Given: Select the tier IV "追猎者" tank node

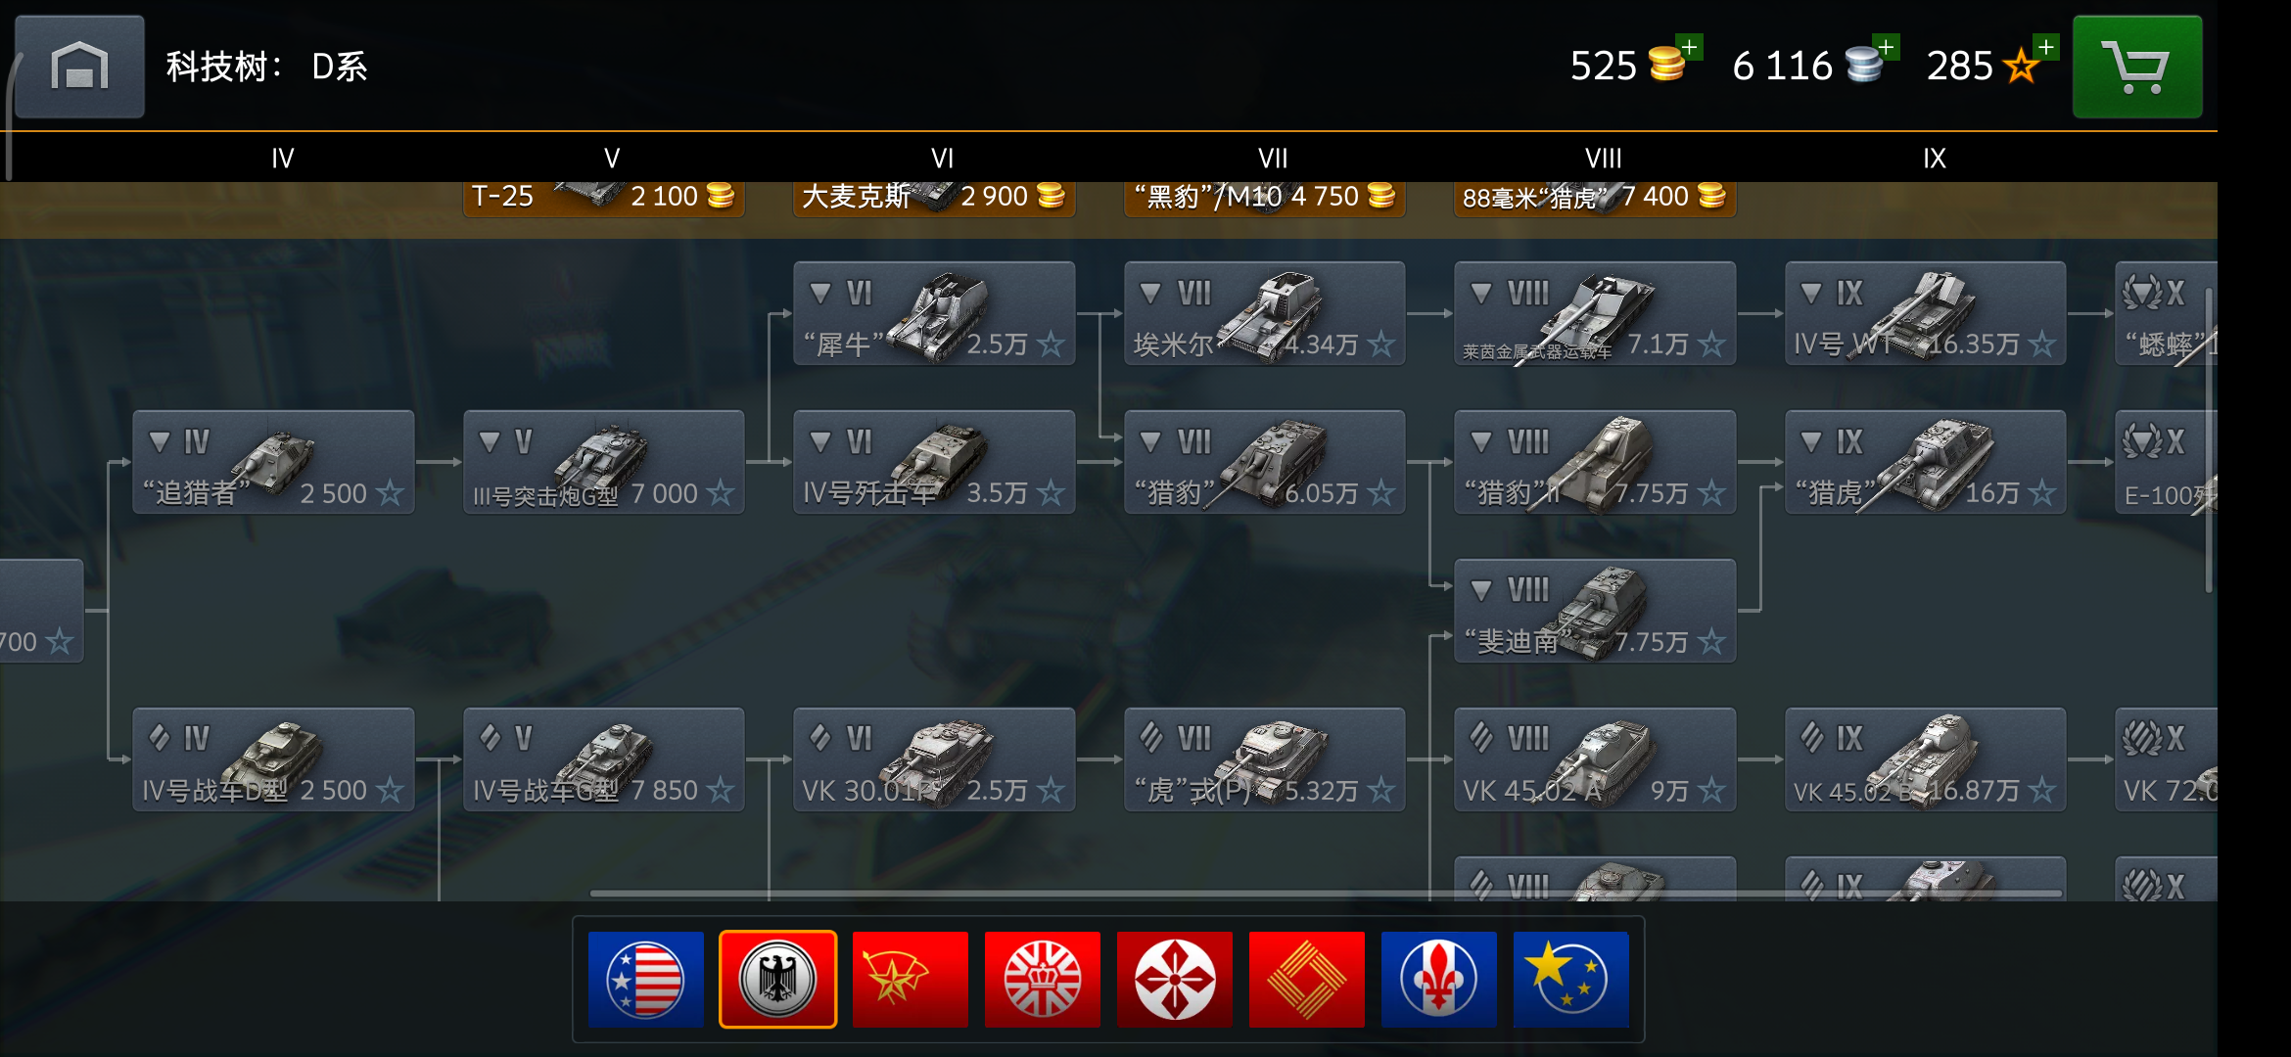Looking at the screenshot, I should [x=273, y=462].
